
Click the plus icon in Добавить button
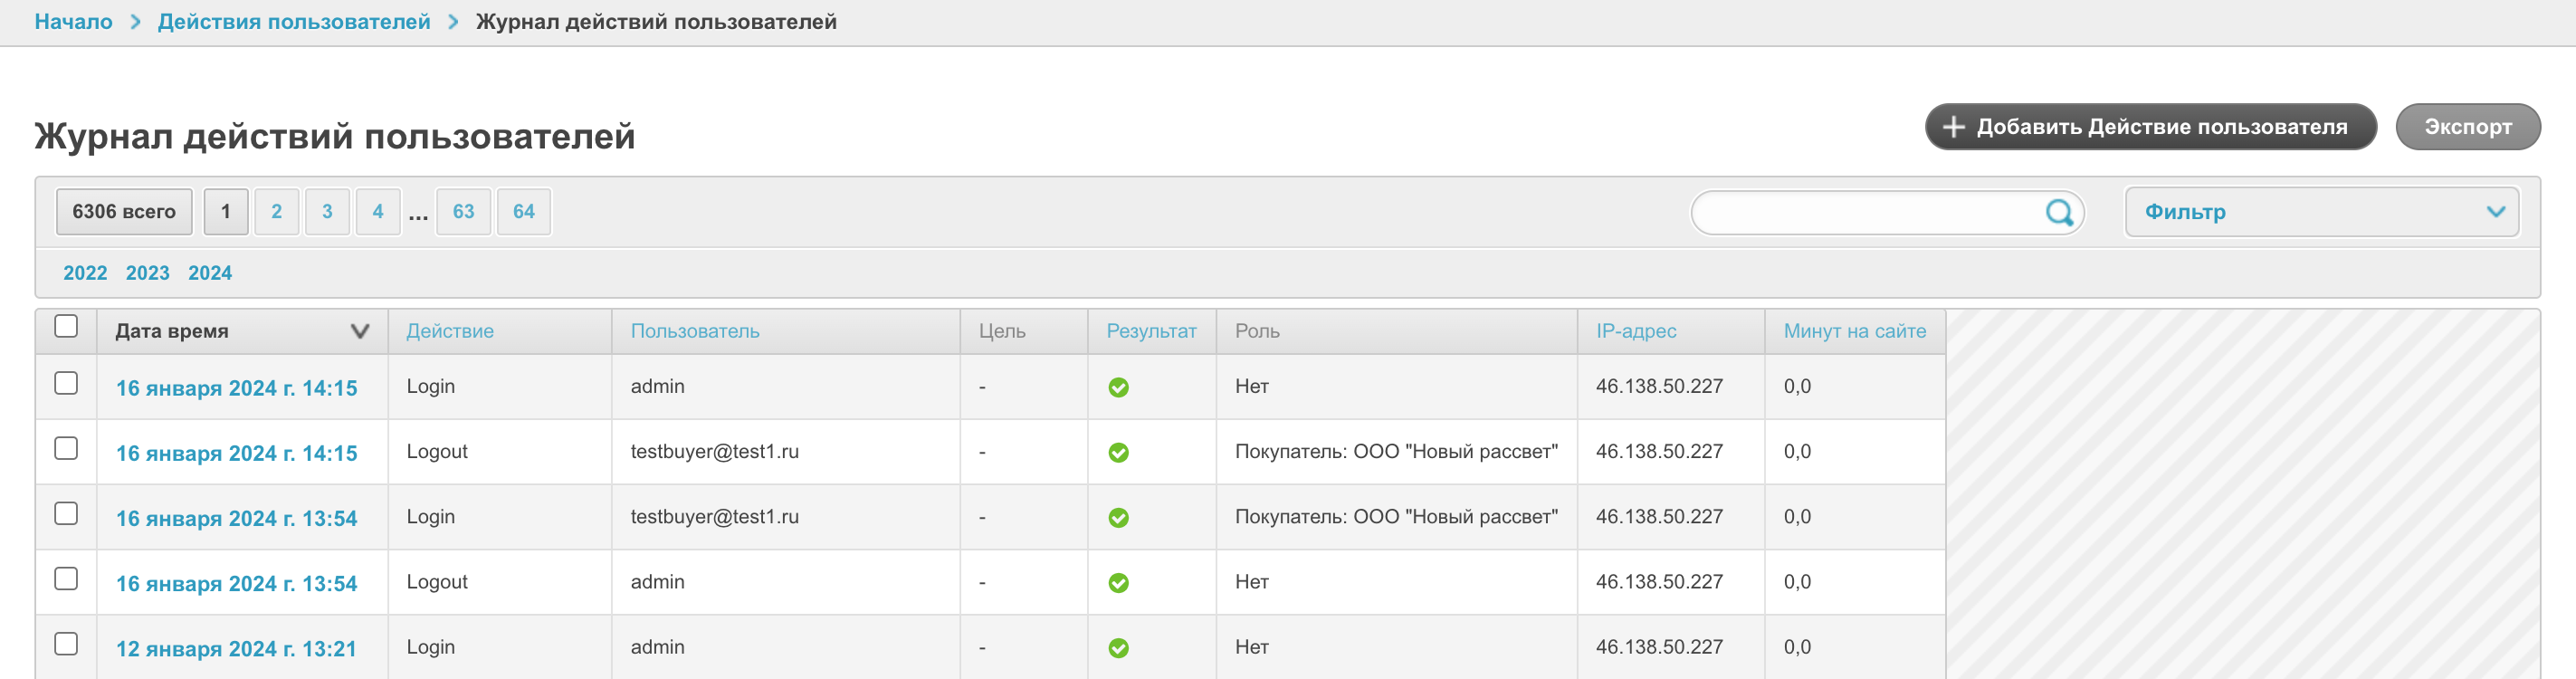[x=1952, y=127]
